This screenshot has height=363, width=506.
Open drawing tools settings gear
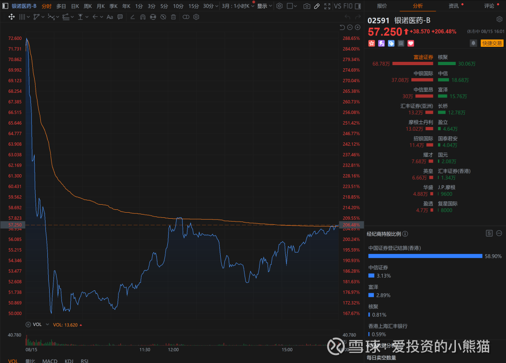196,17
